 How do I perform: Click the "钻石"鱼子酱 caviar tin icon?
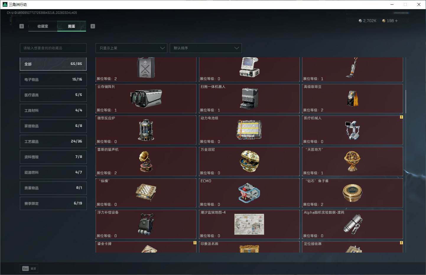pos(352,193)
